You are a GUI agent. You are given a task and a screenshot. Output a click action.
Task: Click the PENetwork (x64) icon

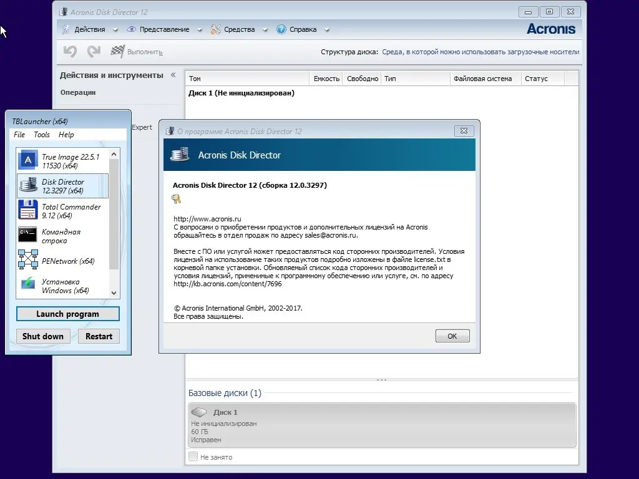click(27, 260)
